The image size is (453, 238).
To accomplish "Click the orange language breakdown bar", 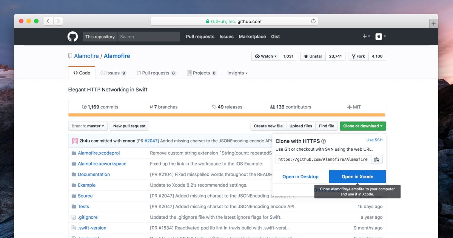I will coord(226,115).
